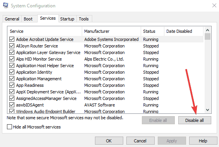The width and height of the screenshot is (219, 147).
Task: Click the scrollbar up arrow
Action: tap(207, 30)
